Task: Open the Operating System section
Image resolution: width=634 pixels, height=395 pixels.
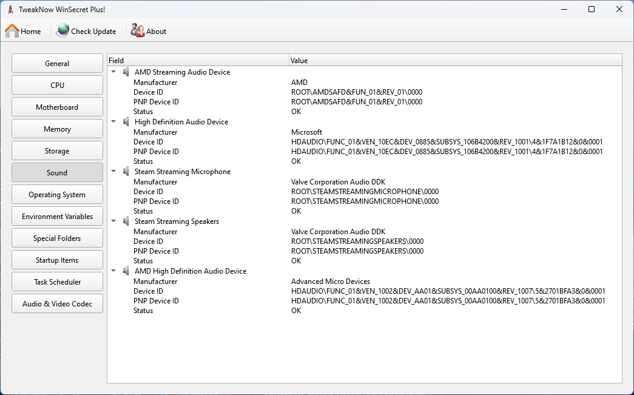Action: [x=57, y=195]
